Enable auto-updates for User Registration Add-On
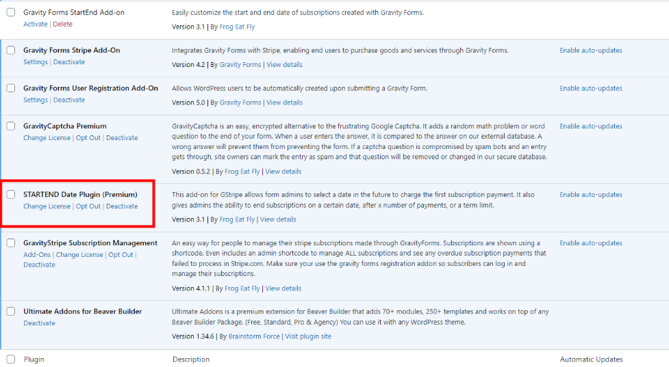The image size is (669, 367). [x=591, y=88]
